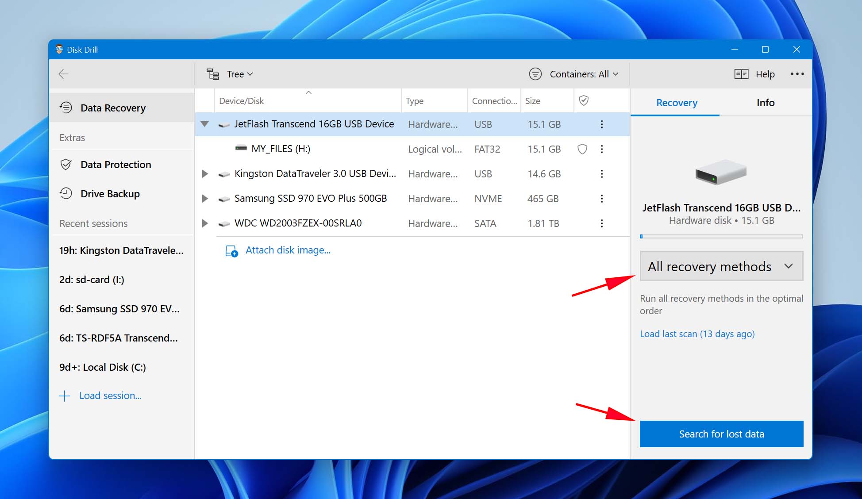862x499 pixels.
Task: Select Data Recovery in sidebar
Action: point(122,107)
